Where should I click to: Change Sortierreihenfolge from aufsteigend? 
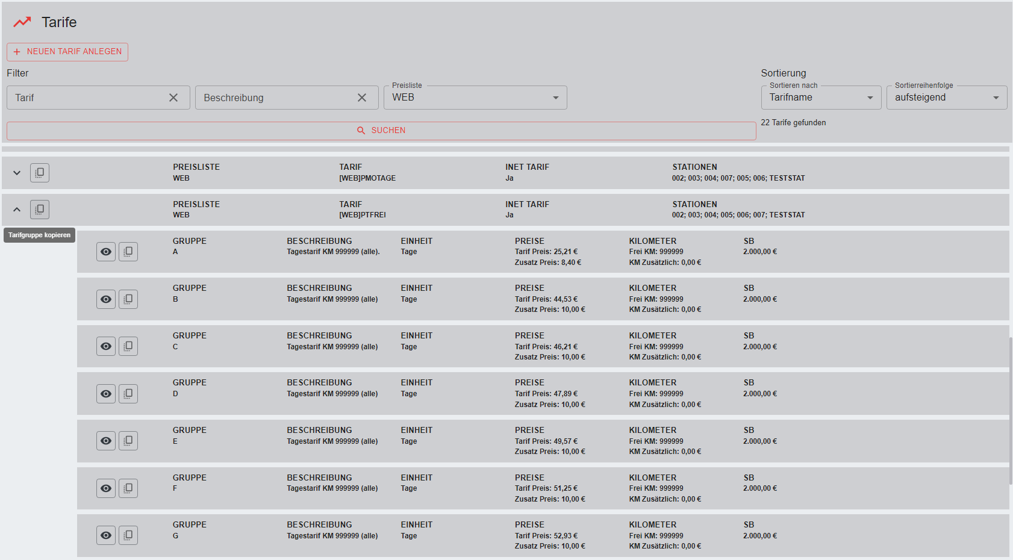[x=946, y=98]
